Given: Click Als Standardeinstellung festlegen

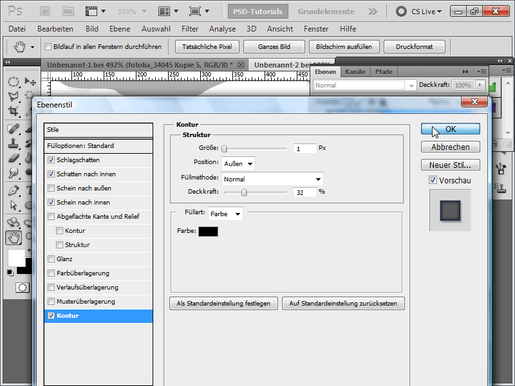Looking at the screenshot, I should [223, 303].
